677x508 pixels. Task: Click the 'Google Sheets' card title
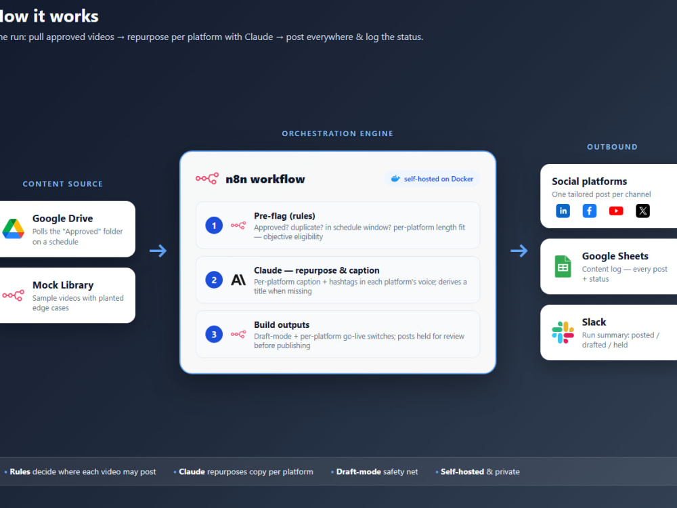615,256
